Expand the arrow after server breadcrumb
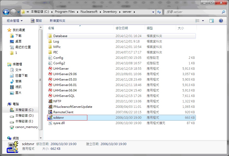Image resolution: width=229 pixels, height=156 pixels. coord(134,12)
